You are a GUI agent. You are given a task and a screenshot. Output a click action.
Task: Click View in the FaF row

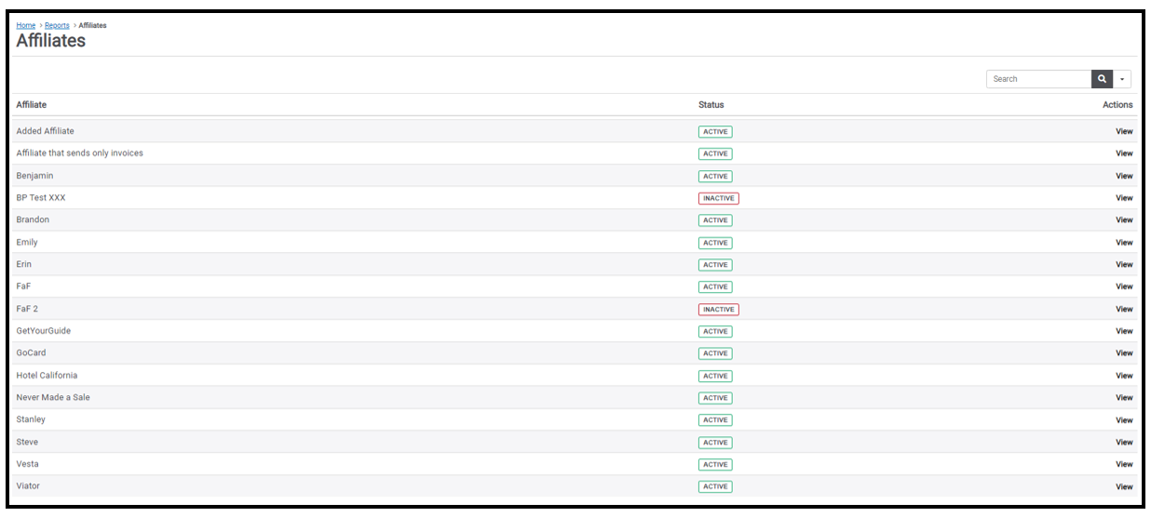pyautogui.click(x=1124, y=286)
